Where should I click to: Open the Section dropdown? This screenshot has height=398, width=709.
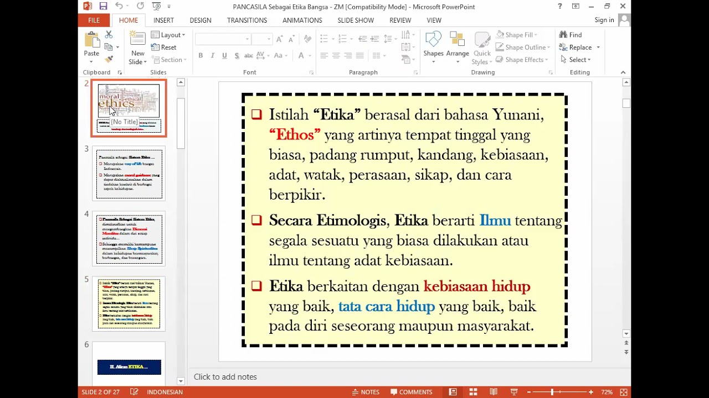pos(169,60)
